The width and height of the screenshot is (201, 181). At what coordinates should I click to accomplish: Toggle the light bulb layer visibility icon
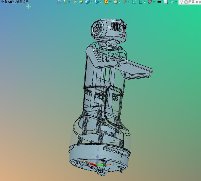[181, 2]
